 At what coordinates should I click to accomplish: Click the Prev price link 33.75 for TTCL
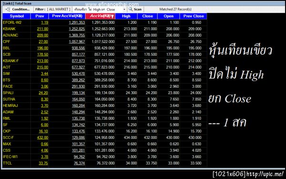click(x=43, y=163)
